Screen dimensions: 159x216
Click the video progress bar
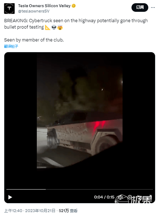point(80,189)
